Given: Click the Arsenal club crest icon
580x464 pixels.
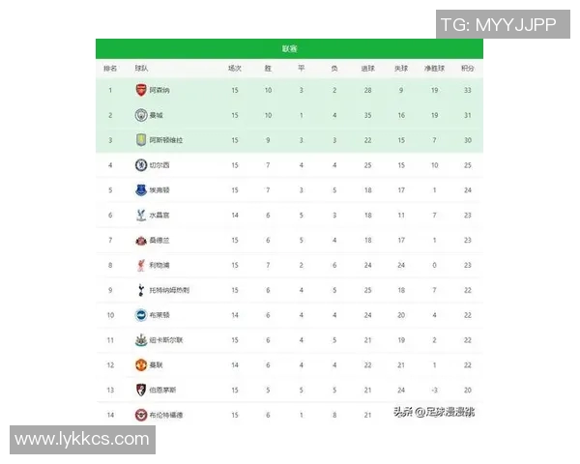Looking at the screenshot, I should point(141,90).
